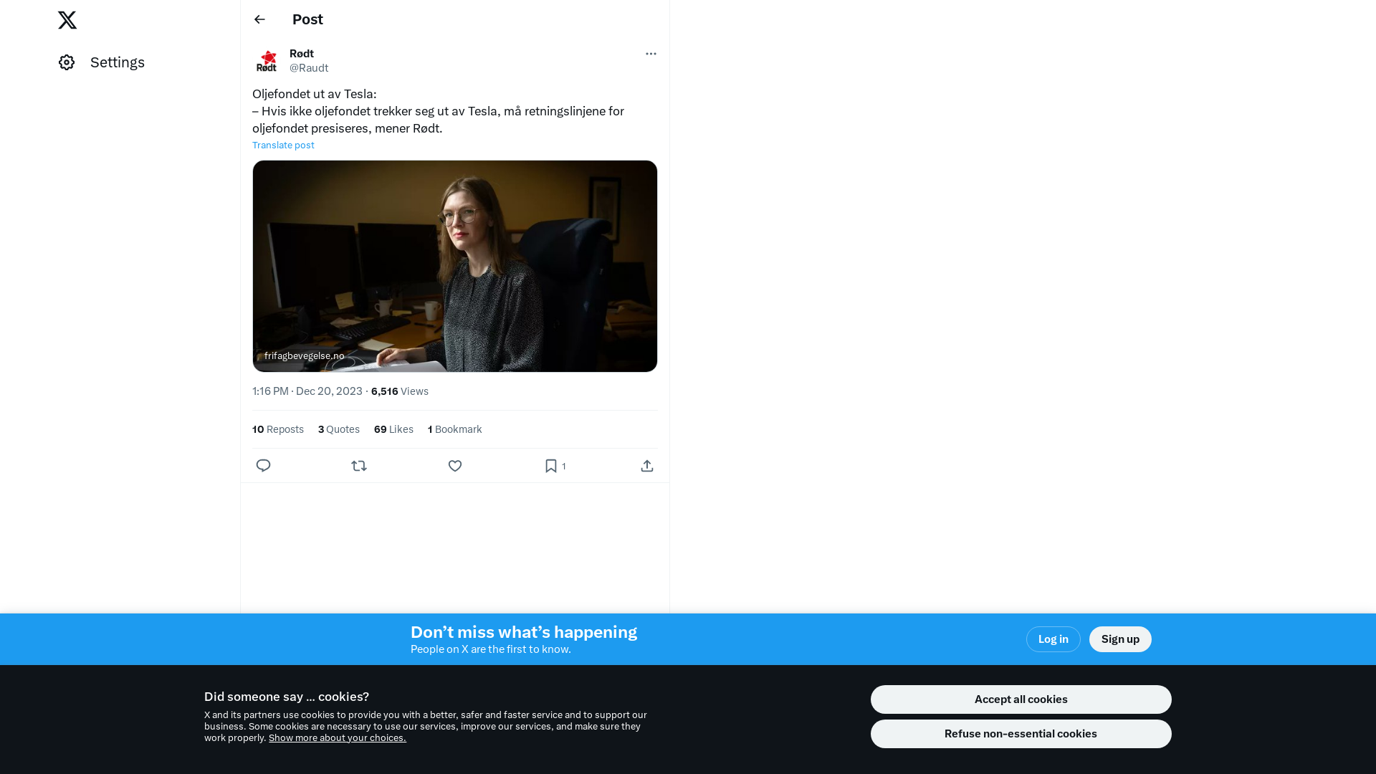
Task: View the 3 Quotes list
Action: [339, 429]
